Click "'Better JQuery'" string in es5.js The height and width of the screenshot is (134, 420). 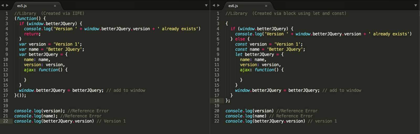click(x=64, y=49)
